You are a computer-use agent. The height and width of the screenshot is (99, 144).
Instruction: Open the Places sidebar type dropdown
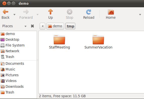pos(25,26)
